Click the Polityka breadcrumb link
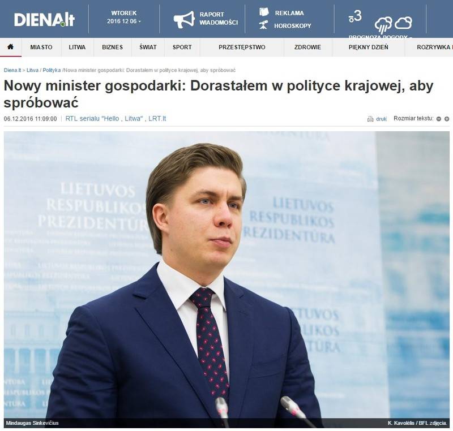Screen dimensions: 453x431 tap(52, 70)
